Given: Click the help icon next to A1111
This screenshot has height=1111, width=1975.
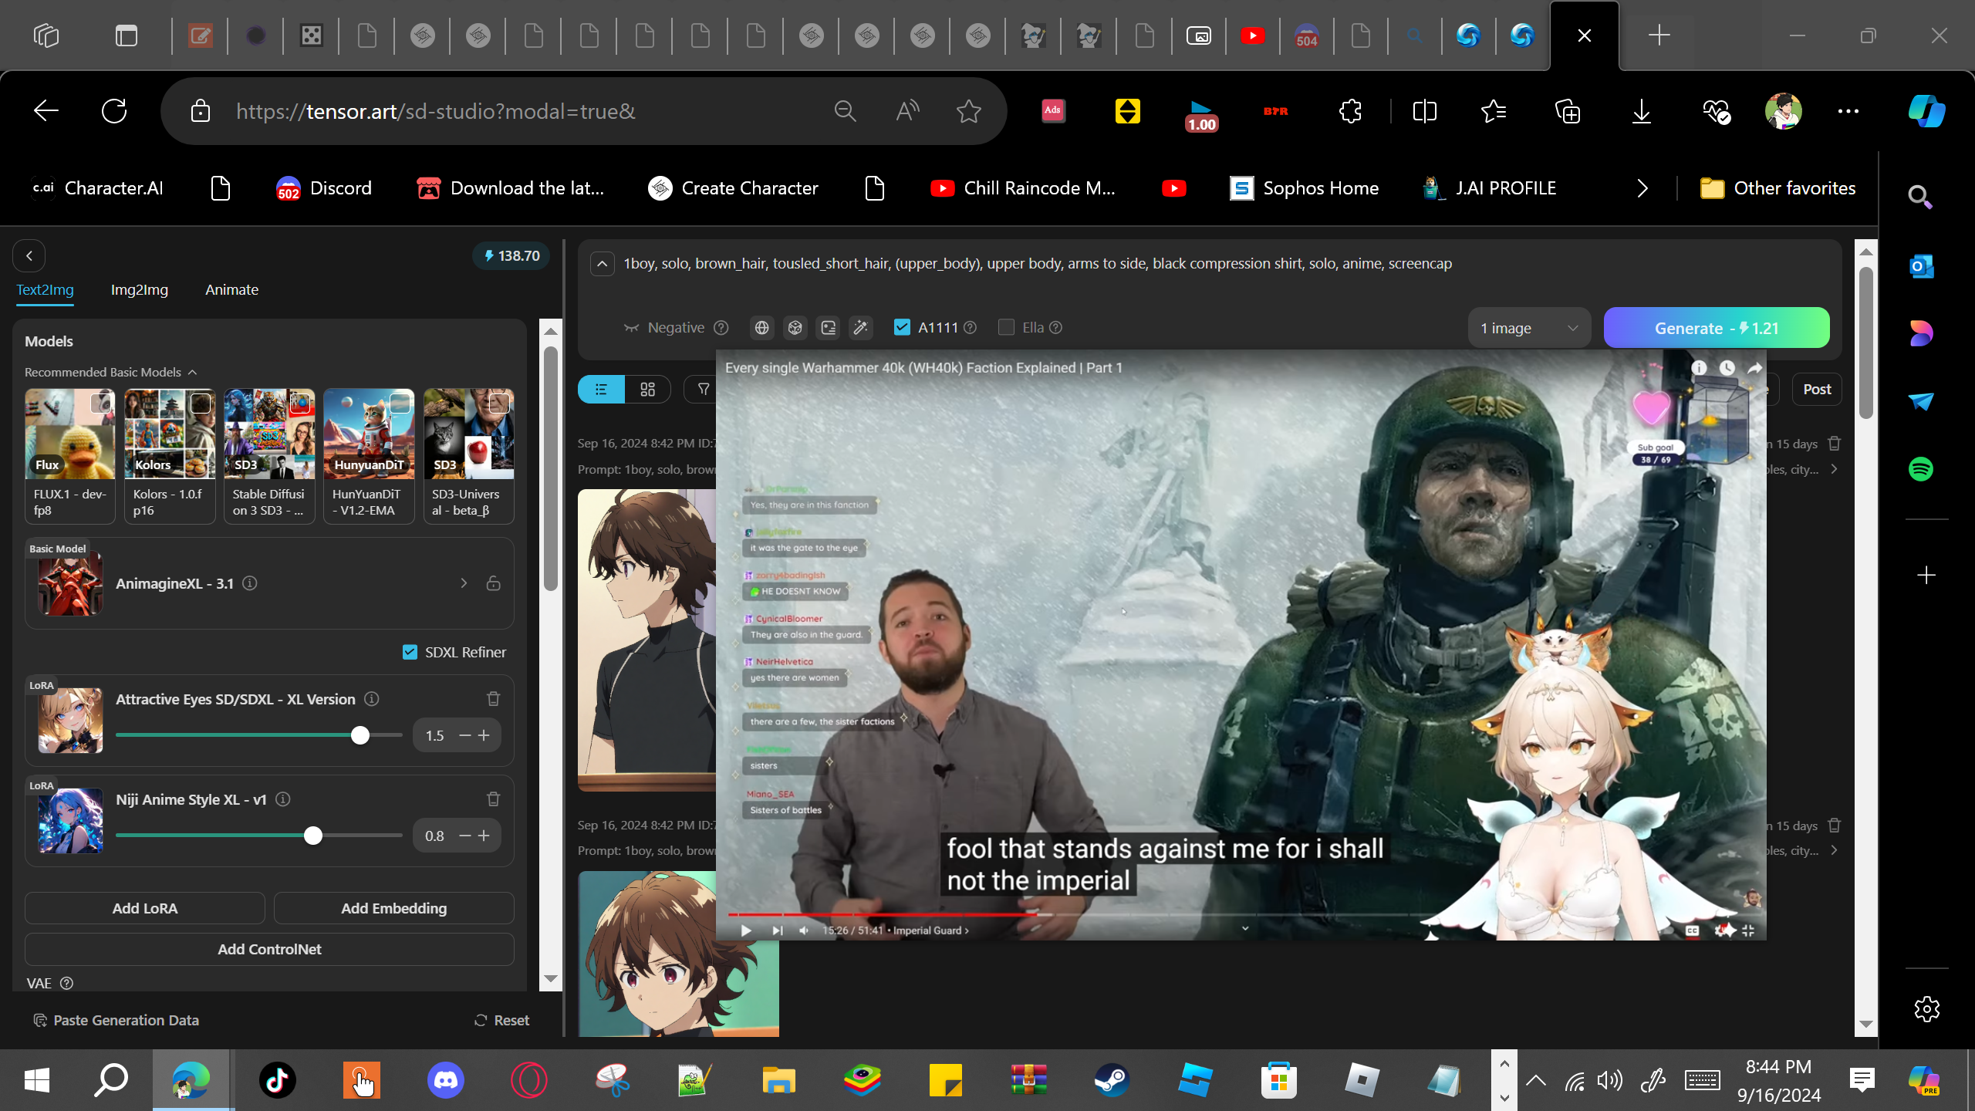Looking at the screenshot, I should coord(971,328).
